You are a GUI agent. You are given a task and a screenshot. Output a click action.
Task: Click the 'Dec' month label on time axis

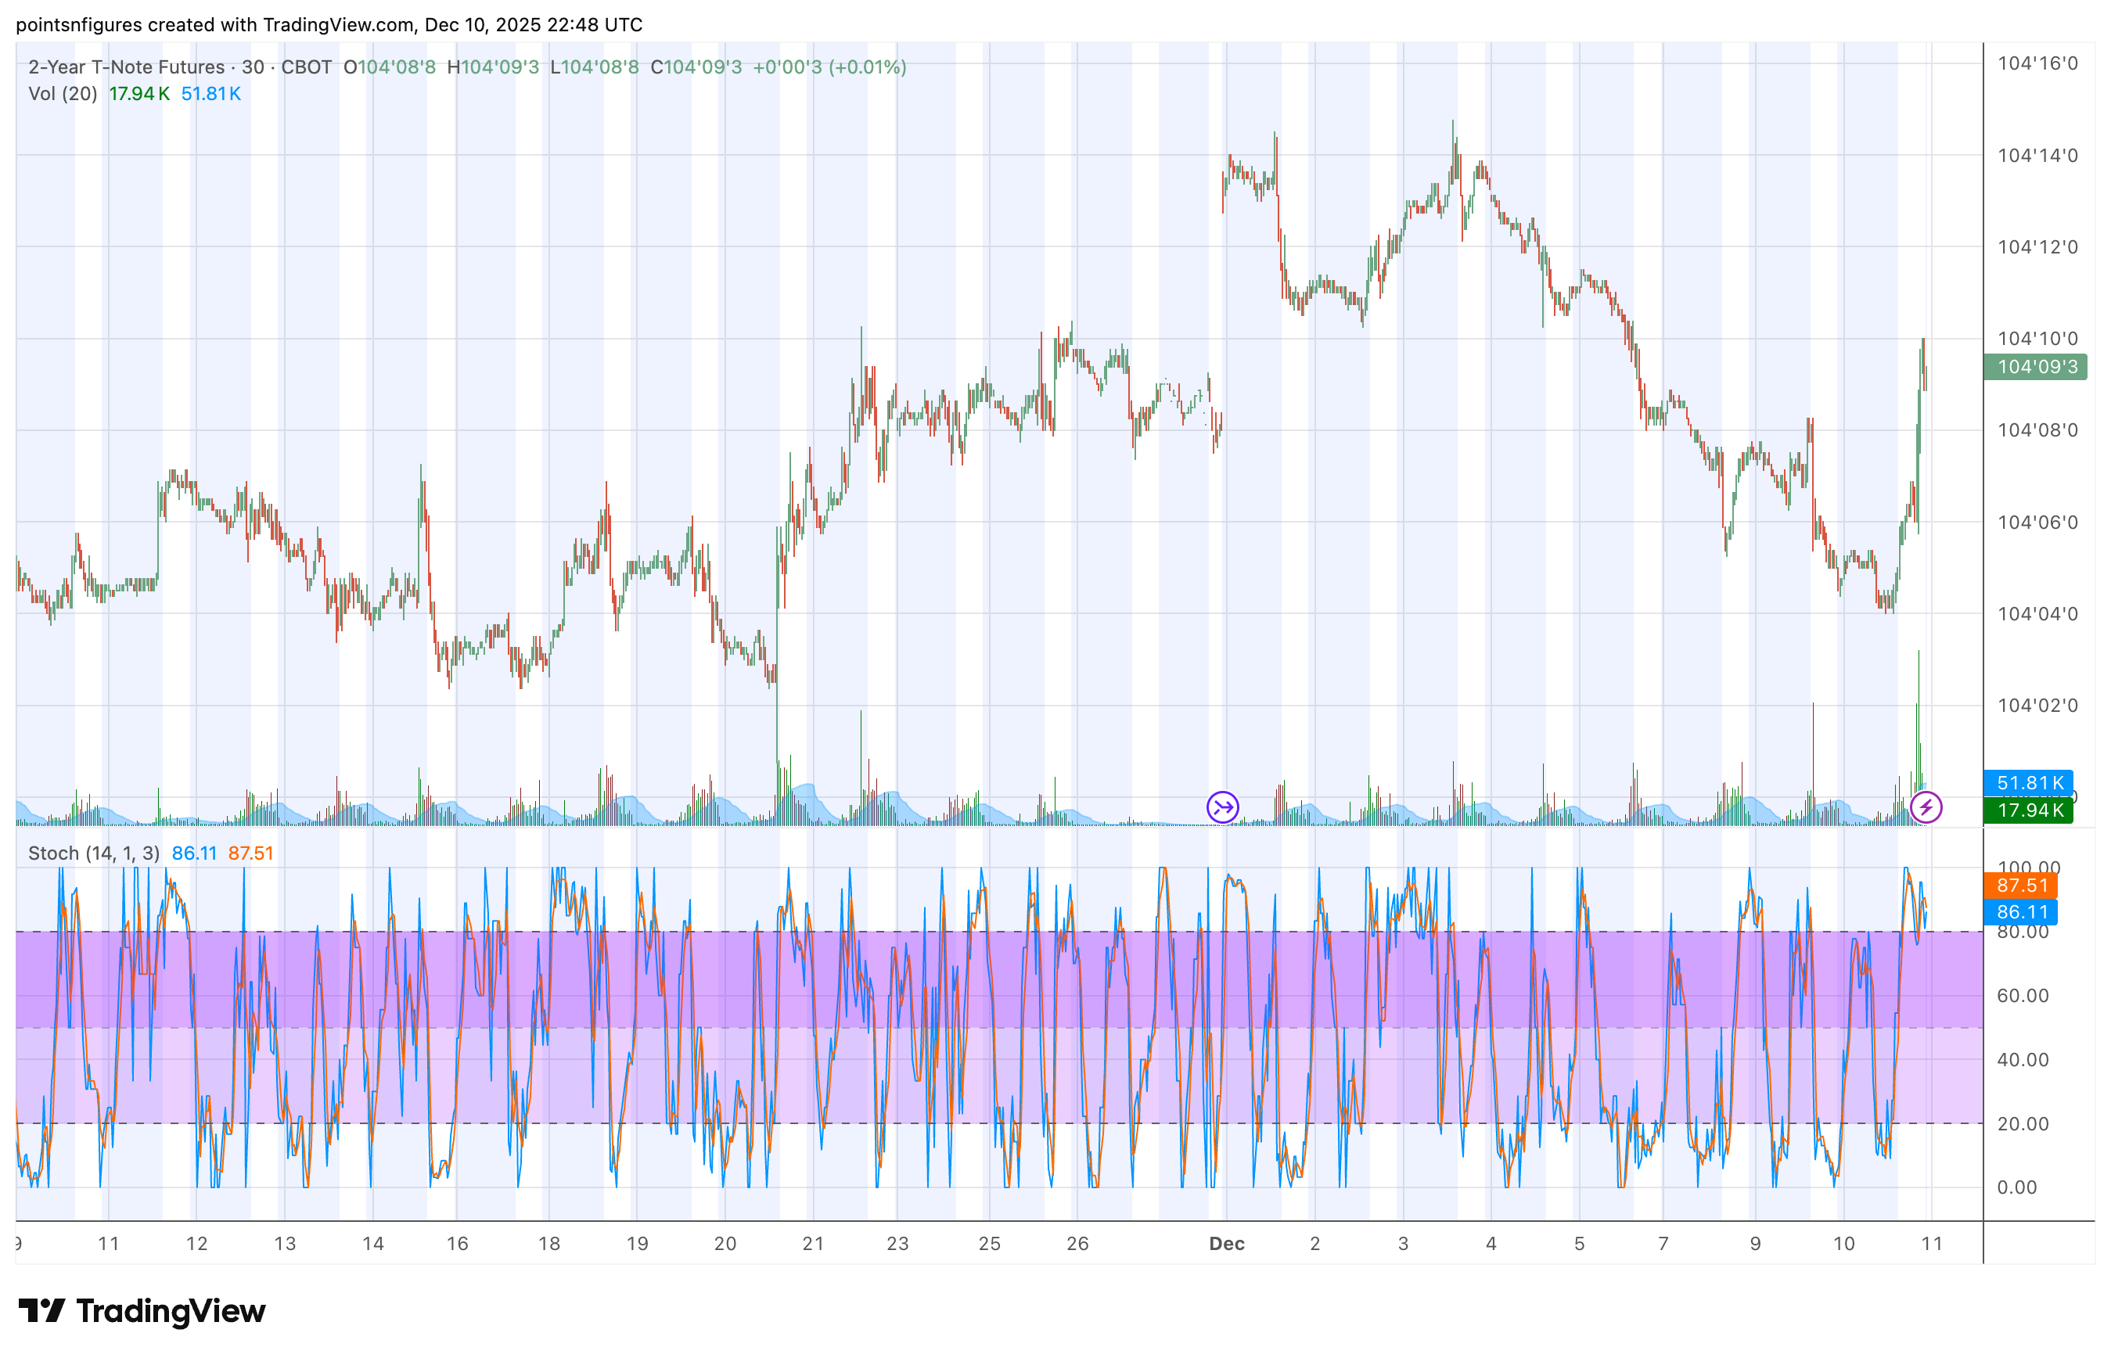coord(1227,1243)
